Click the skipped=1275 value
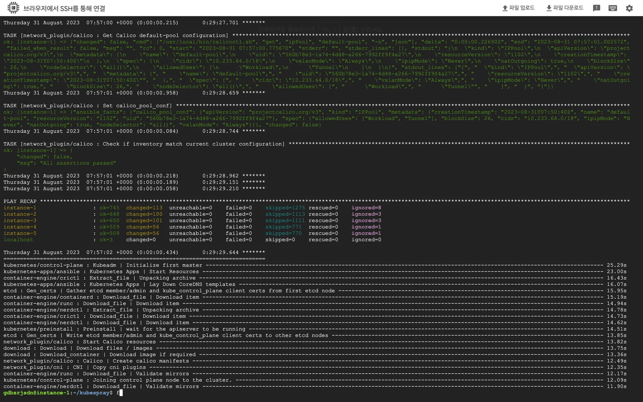The image size is (643, 402). 285,208
